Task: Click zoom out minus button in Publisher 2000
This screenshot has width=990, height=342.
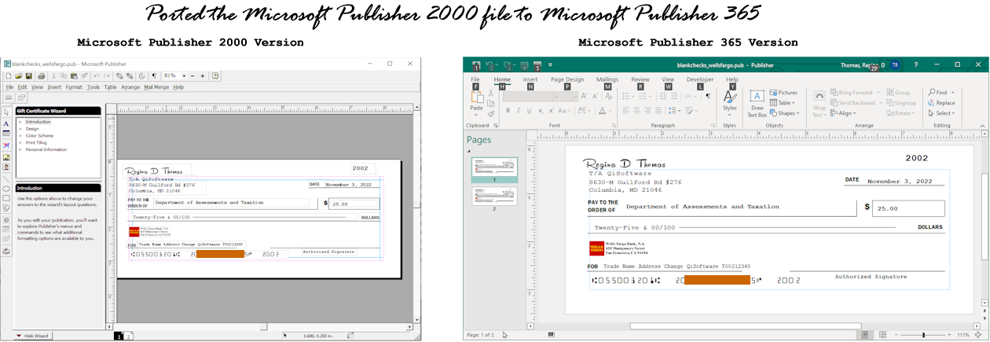Action: pyautogui.click(x=192, y=75)
